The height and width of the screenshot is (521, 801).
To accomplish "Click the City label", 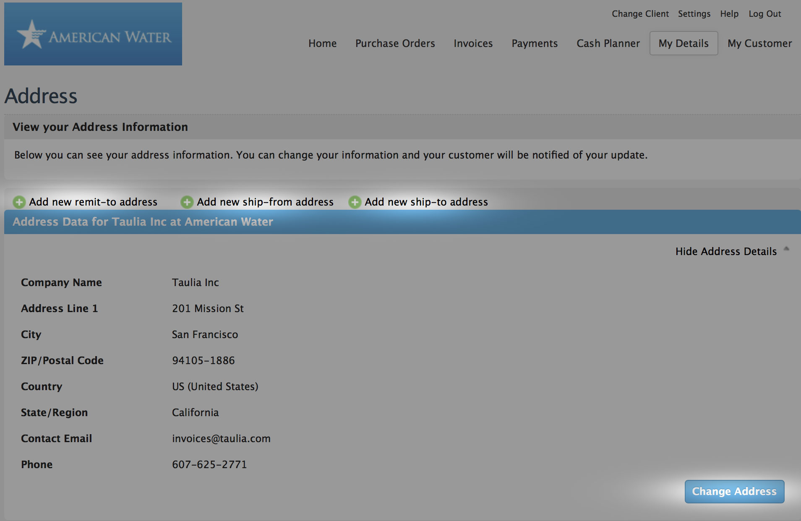I will (31, 334).
